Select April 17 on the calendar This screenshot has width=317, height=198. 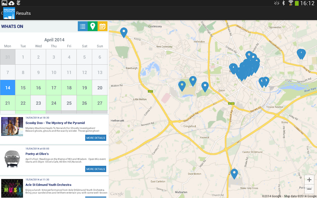point(54,88)
